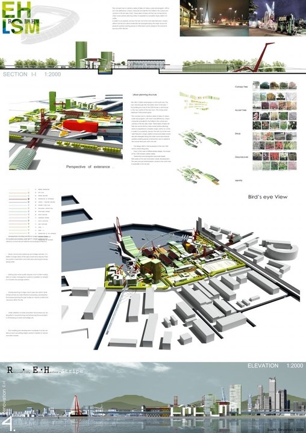This screenshot has width=306, height=433.
Task: Open the night bridge photograph
Action: pos(214,18)
